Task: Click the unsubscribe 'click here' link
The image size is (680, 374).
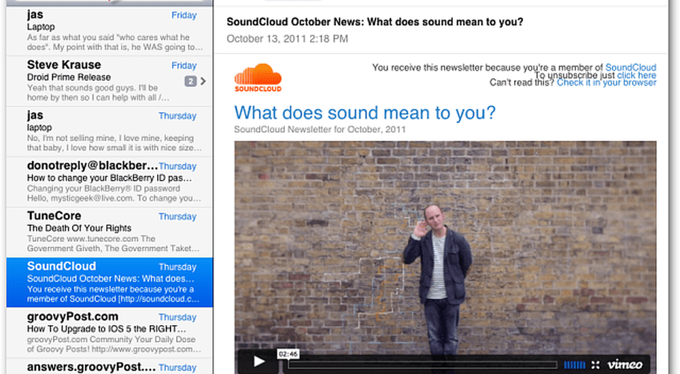Action: pyautogui.click(x=636, y=75)
